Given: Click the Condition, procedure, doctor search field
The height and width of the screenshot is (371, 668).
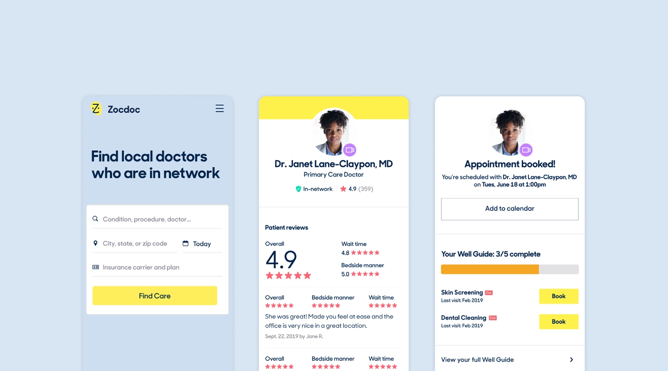Looking at the screenshot, I should pyautogui.click(x=158, y=219).
